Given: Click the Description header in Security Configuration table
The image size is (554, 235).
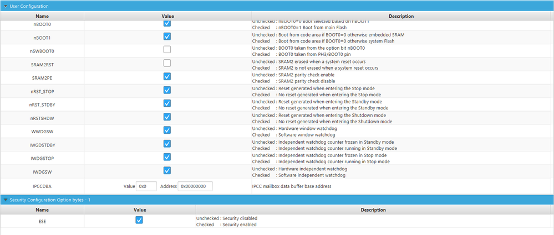Looking at the screenshot, I should pos(373,210).
